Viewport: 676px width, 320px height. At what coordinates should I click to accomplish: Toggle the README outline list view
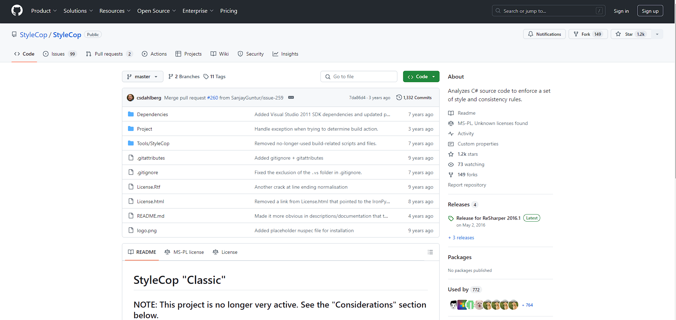tap(430, 252)
